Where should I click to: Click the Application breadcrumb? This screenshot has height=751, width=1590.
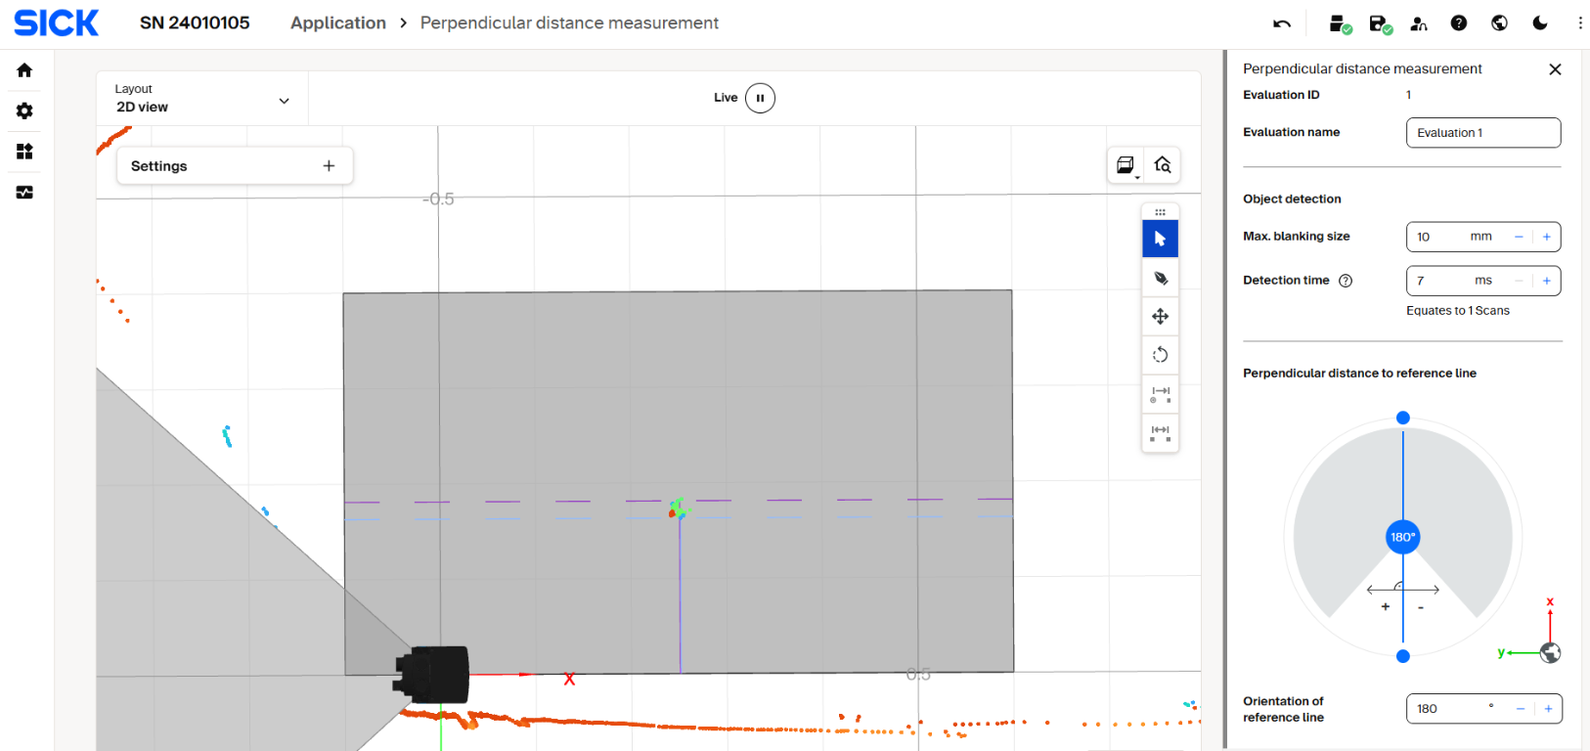[338, 23]
